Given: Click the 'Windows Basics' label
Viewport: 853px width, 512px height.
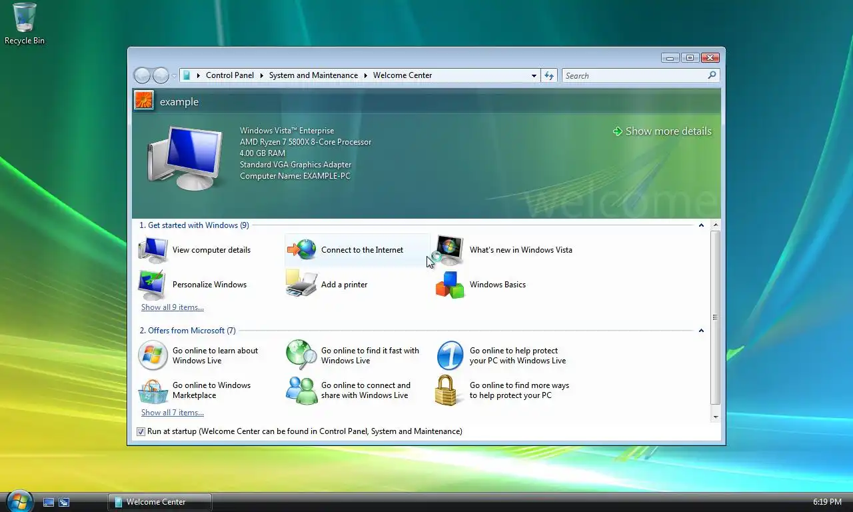Looking at the screenshot, I should click(x=498, y=285).
